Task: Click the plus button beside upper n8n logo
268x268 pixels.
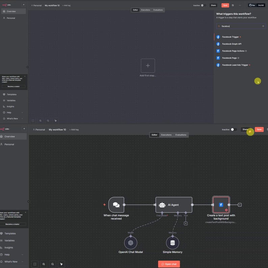Action: pyautogui.click(x=24, y=5)
